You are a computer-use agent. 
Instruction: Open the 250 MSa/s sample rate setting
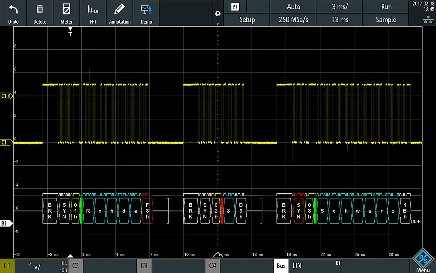click(x=293, y=20)
